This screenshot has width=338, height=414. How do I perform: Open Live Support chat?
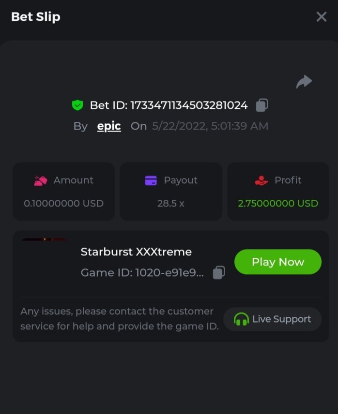pos(272,319)
